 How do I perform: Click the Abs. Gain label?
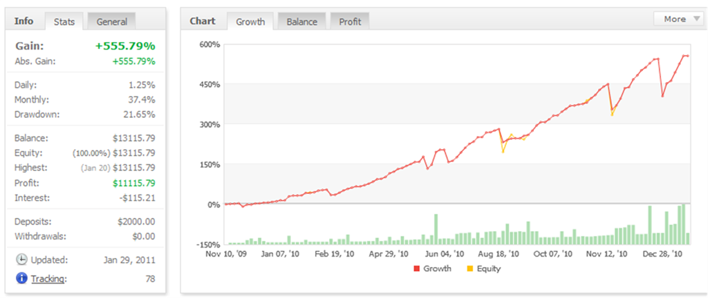tap(35, 61)
